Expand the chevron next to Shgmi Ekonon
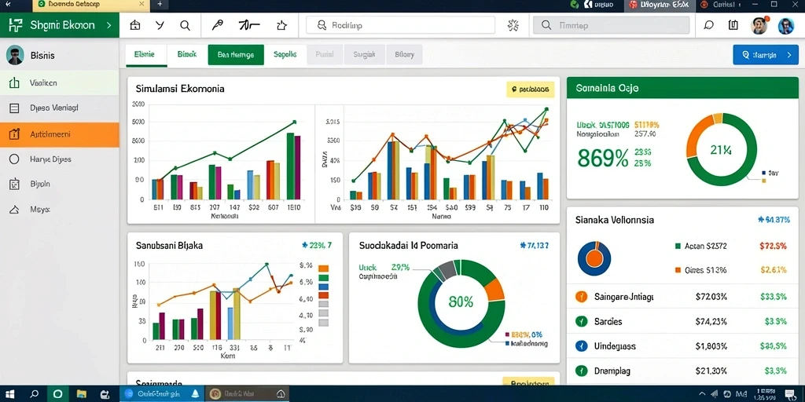This screenshot has height=402, width=805. 108,25
